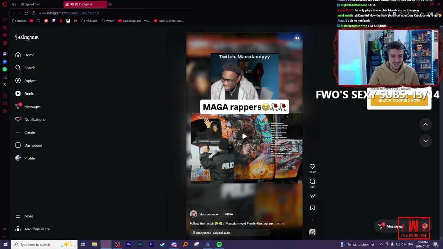Open #reels hashtag link
Viewport: 443px width, 249px height.
[x=251, y=223]
